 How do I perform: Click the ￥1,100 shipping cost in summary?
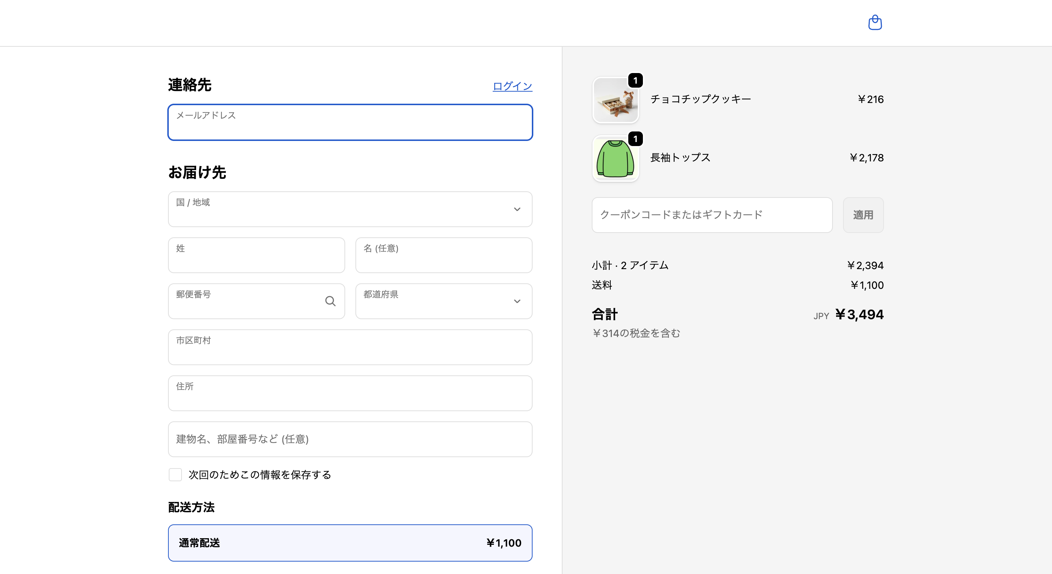(867, 285)
